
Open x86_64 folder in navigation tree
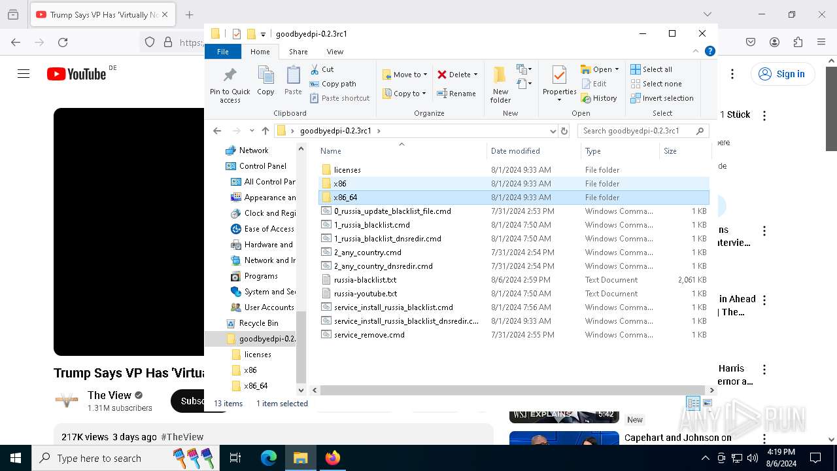256,386
